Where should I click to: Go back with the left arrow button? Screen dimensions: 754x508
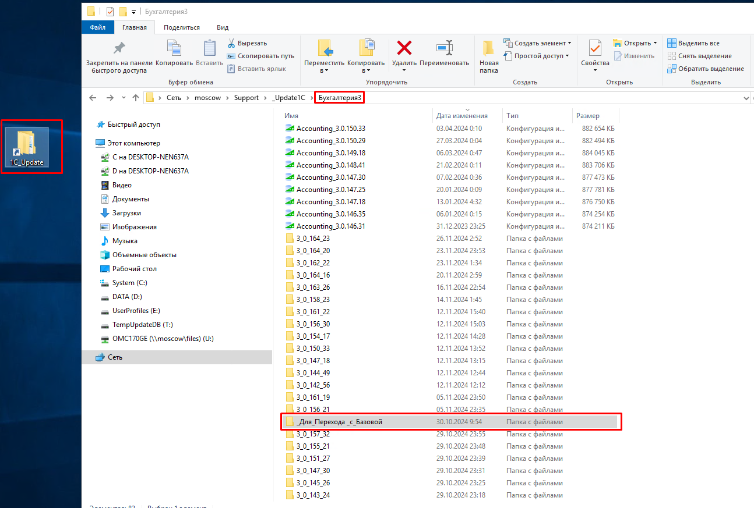[94, 98]
